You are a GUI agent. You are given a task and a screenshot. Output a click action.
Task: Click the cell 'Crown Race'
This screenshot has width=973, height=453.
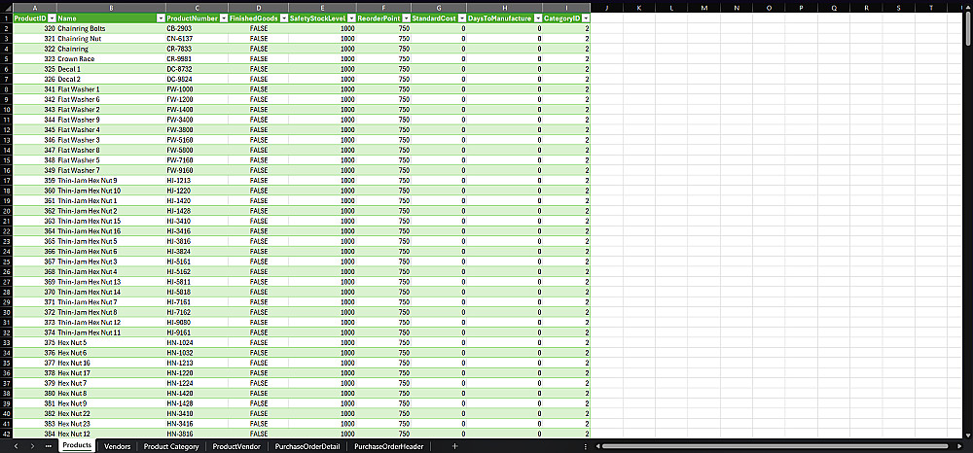point(111,59)
